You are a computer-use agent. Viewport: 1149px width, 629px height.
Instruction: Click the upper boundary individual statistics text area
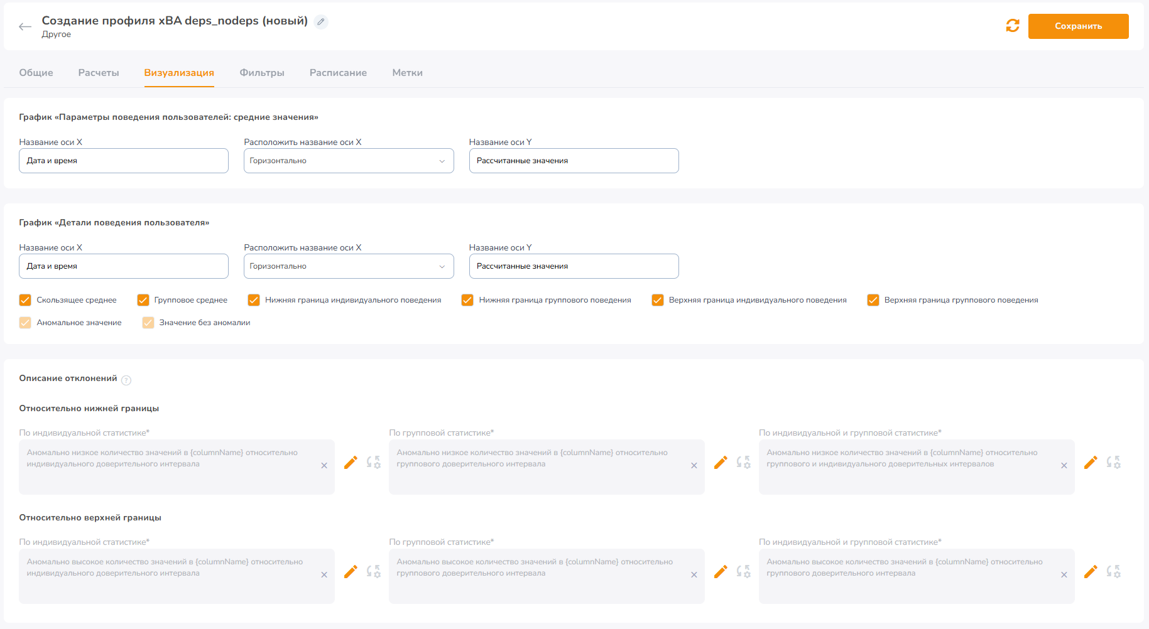[x=177, y=576]
